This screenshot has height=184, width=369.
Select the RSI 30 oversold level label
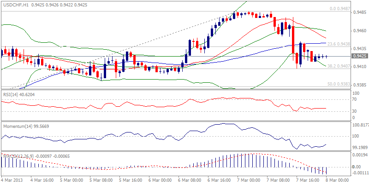(355, 111)
